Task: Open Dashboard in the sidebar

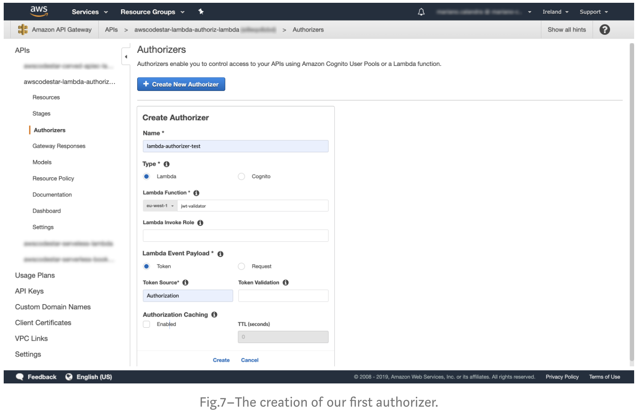Action: click(46, 211)
